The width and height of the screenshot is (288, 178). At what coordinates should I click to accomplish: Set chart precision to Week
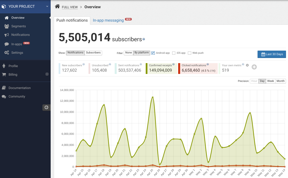[x=270, y=81]
